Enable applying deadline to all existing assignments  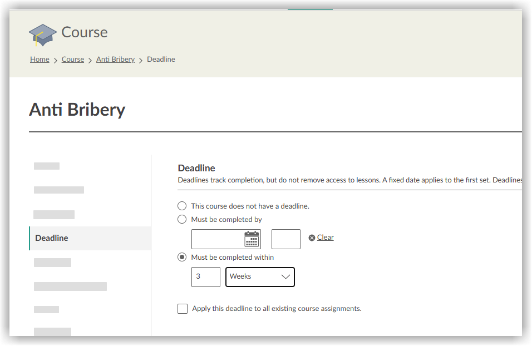[183, 309]
